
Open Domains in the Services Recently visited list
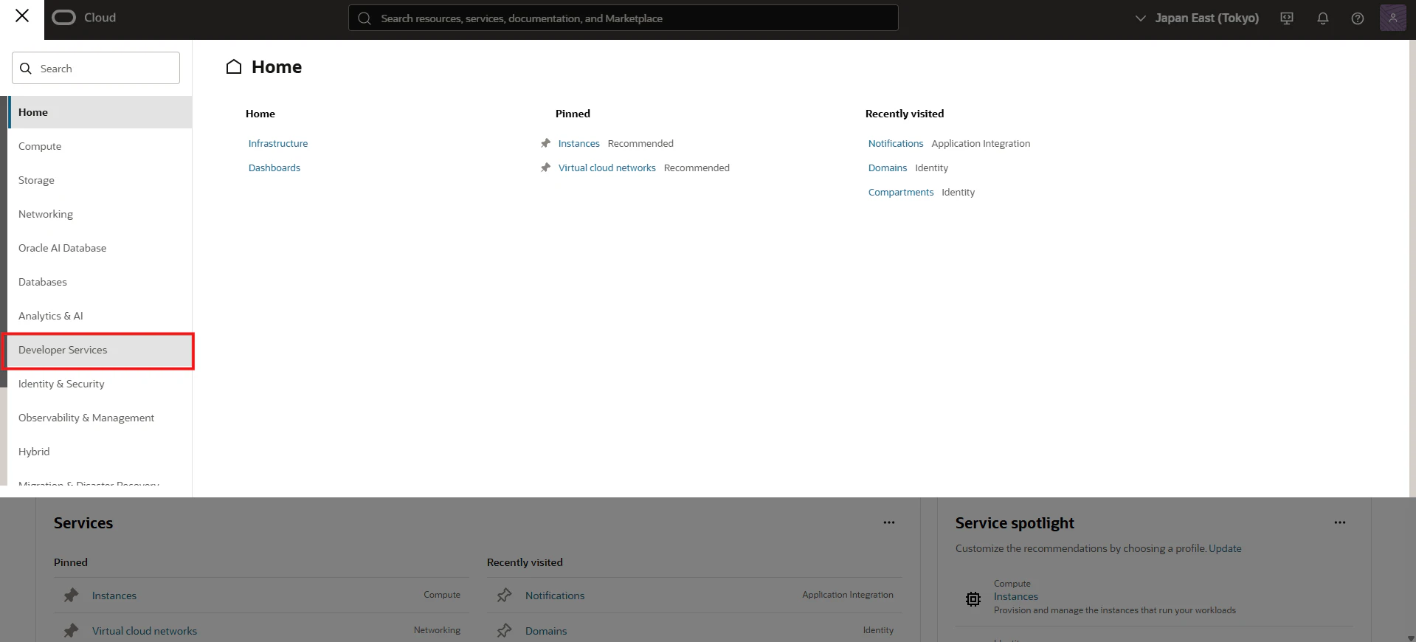546,631
